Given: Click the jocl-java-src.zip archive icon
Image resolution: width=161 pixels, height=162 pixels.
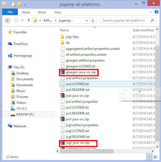Looking at the screenshot, I should click(62, 119).
